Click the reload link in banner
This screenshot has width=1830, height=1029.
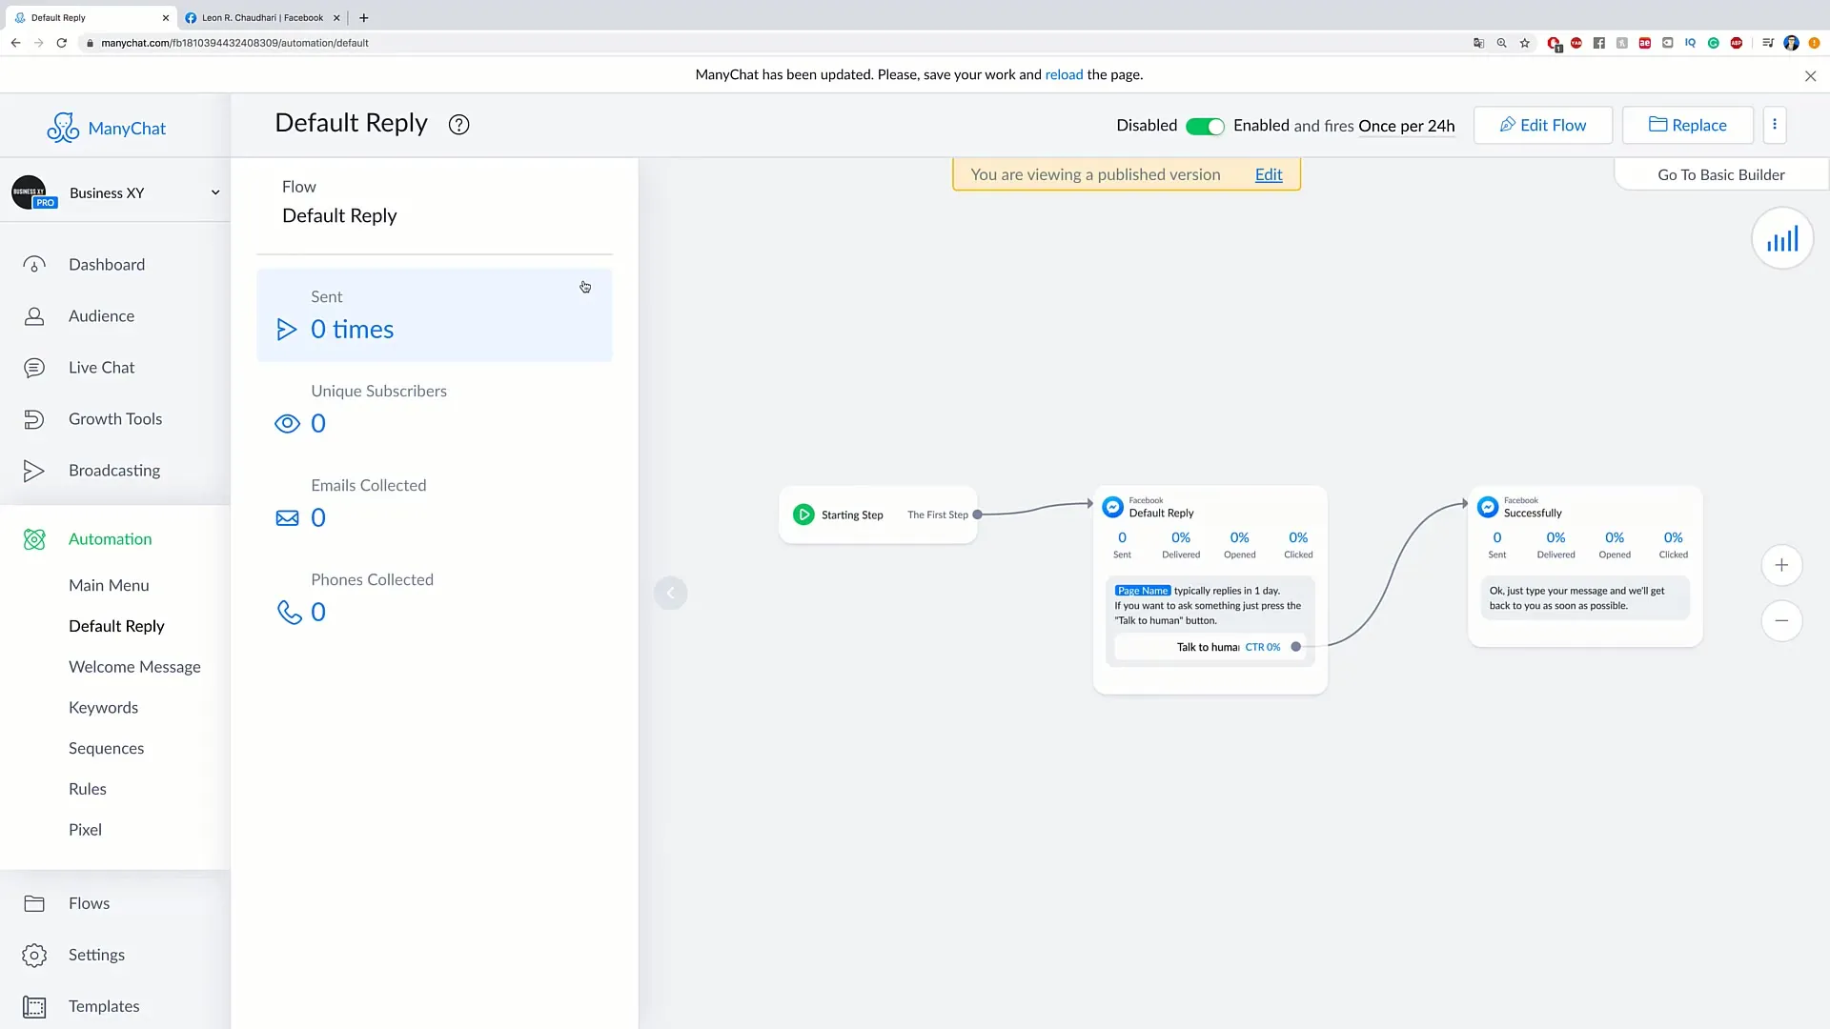click(x=1064, y=74)
